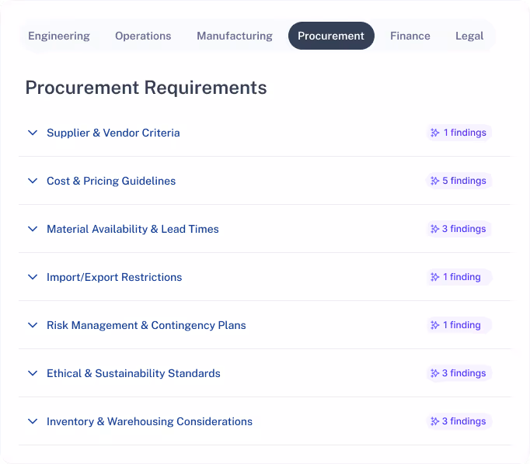View 1 findings for Supplier & Vendor Criteria
Image resolution: width=530 pixels, height=464 pixels.
459,133
